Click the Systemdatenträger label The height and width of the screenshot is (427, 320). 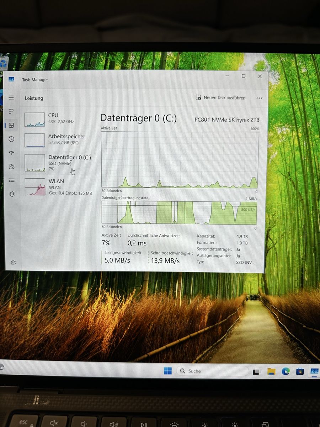pyautogui.click(x=214, y=249)
